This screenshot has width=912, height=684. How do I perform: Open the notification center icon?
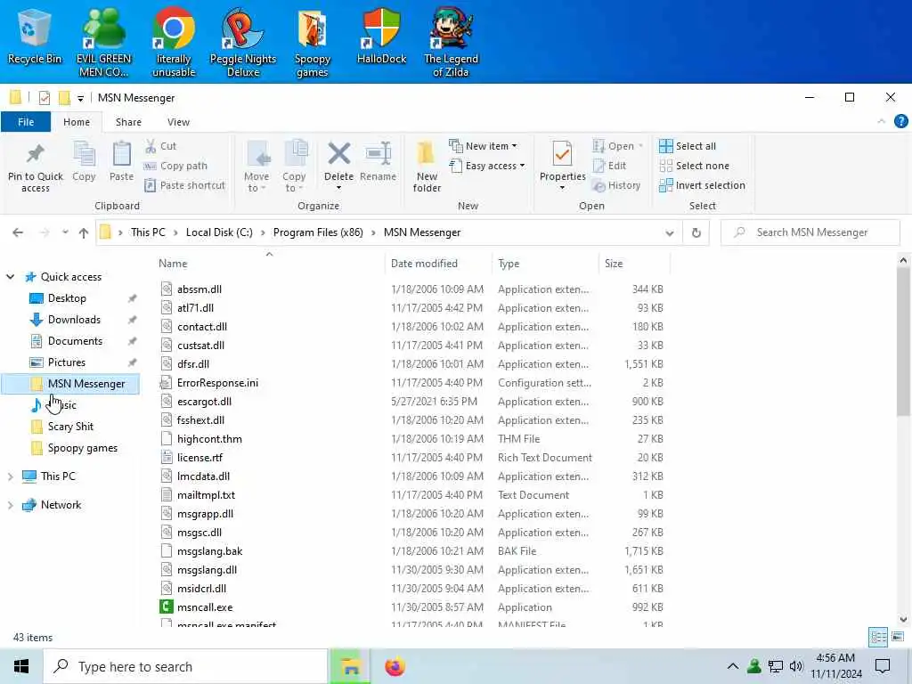click(883, 666)
